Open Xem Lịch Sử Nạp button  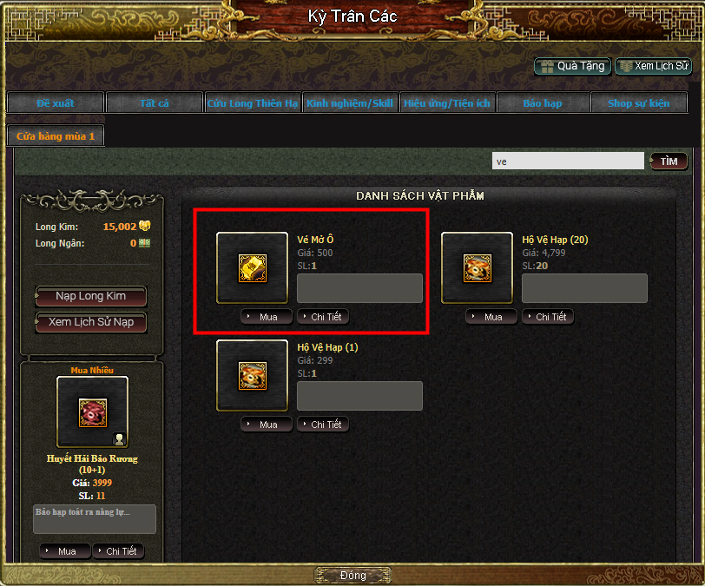click(x=91, y=322)
